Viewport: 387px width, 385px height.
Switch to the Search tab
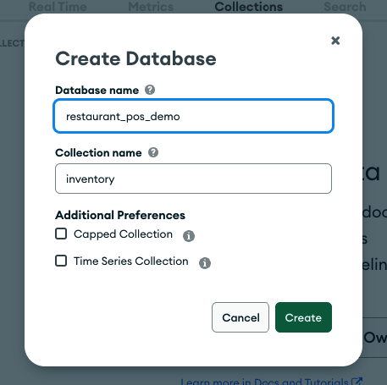tap(345, 7)
